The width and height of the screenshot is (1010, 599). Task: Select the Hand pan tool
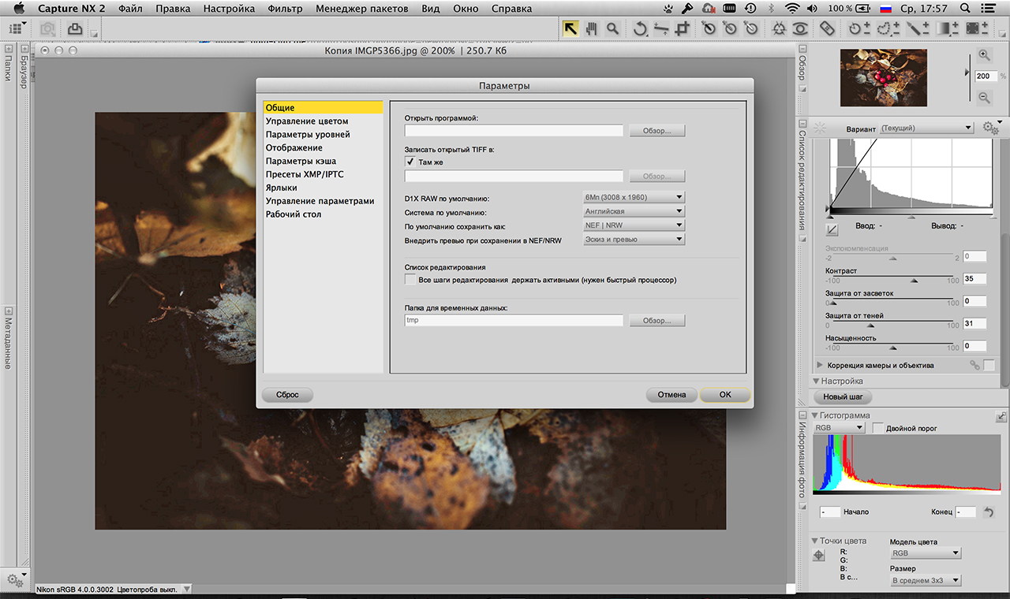click(591, 28)
